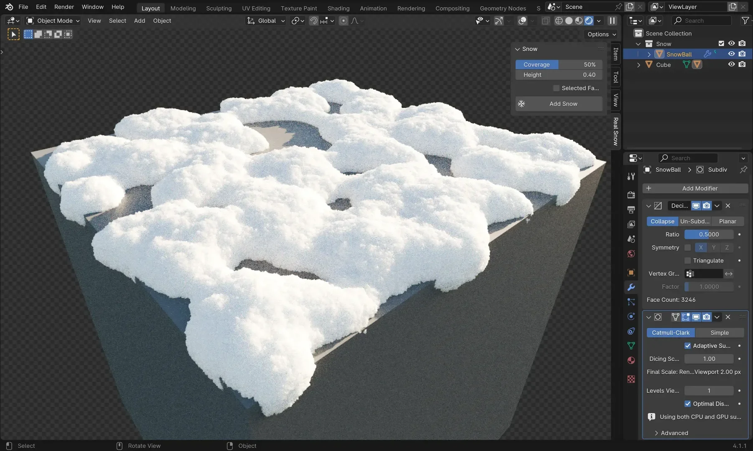Expand the Cube object in outliner
Image resolution: width=753 pixels, height=451 pixels.
click(638, 65)
